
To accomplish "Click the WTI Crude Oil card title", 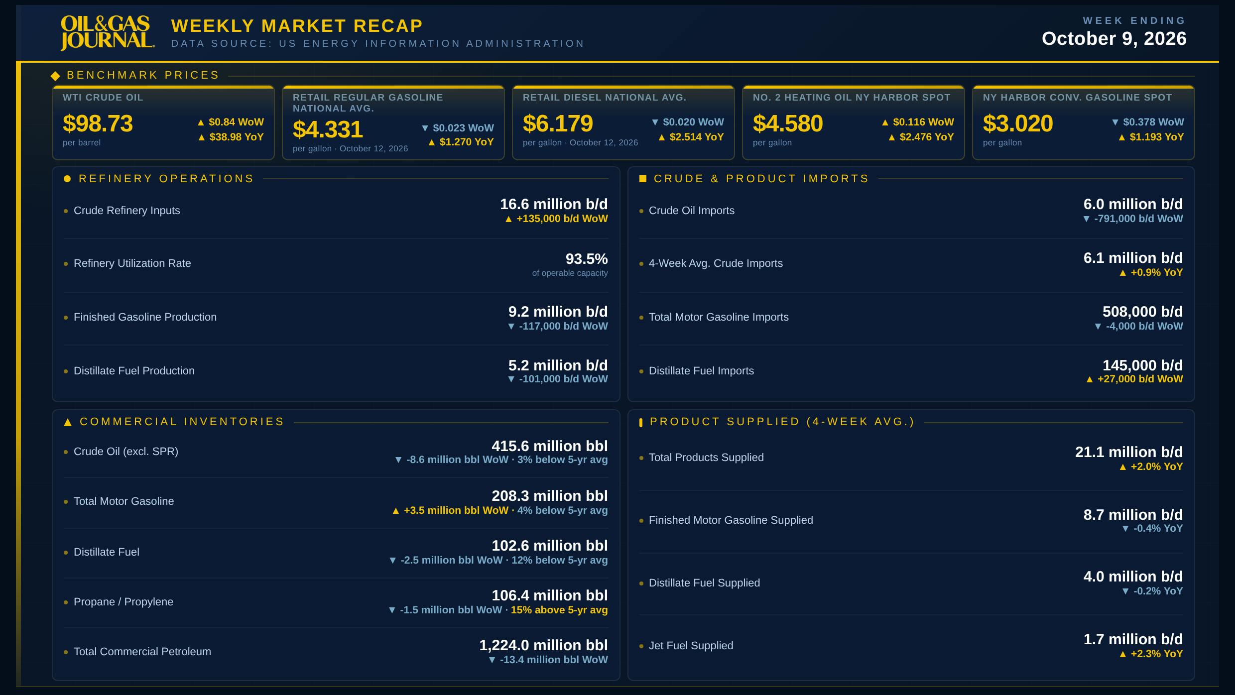I will click(103, 98).
